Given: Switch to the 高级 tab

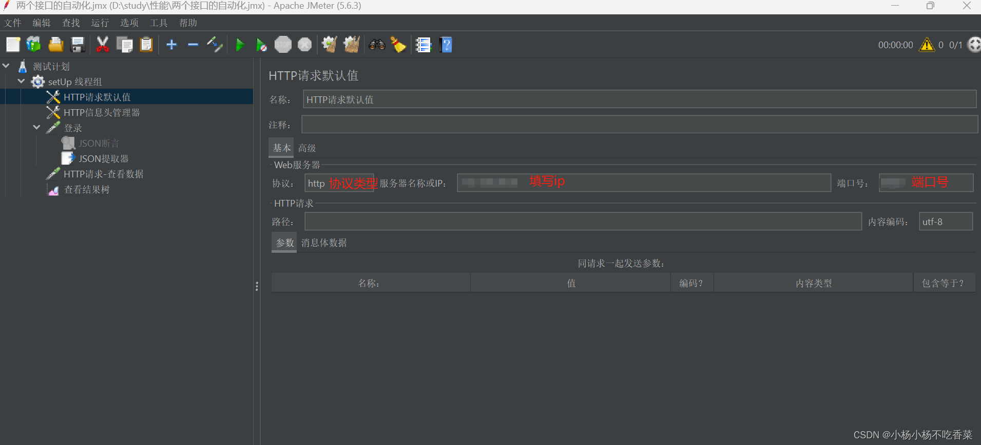Looking at the screenshot, I should point(307,148).
